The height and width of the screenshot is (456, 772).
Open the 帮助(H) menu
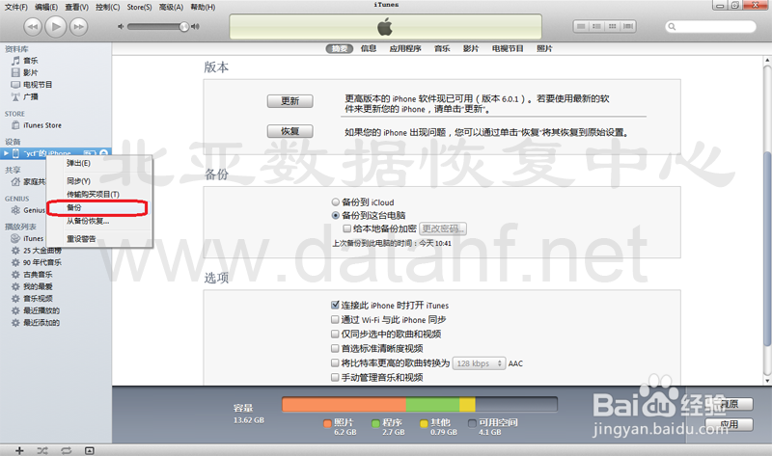(203, 7)
